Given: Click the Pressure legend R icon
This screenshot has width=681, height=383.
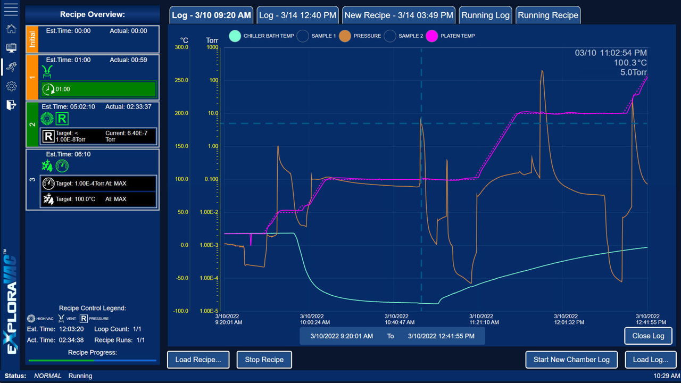Looking at the screenshot, I should (x=84, y=319).
